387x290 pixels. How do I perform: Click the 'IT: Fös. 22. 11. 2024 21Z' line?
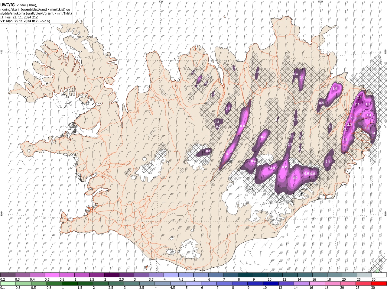click(19, 17)
